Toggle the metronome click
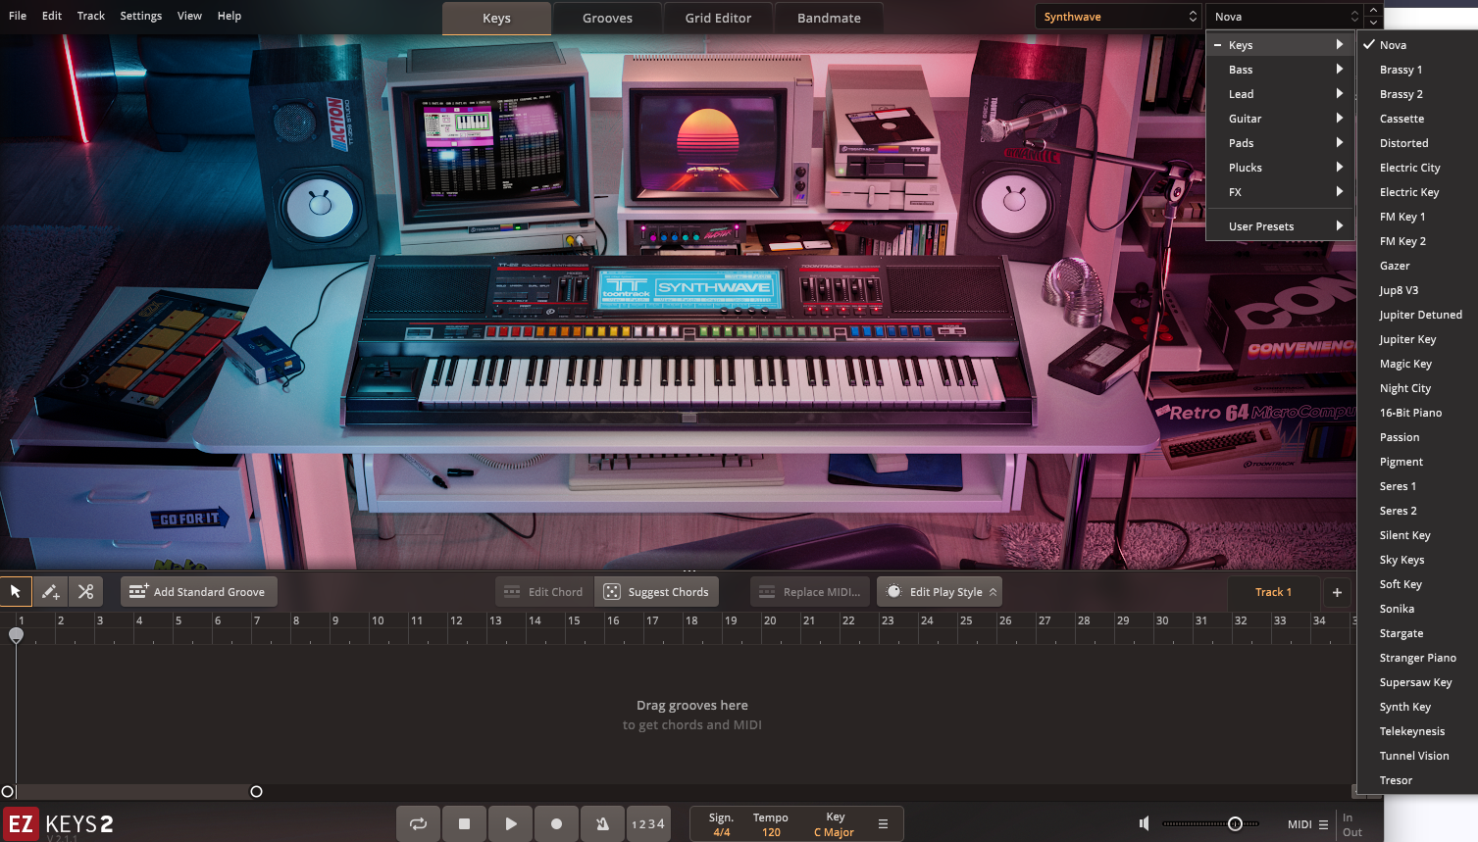This screenshot has width=1478, height=842. [x=602, y=824]
